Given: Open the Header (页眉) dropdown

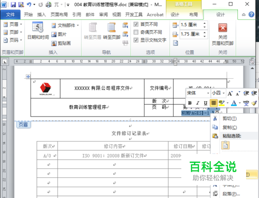Looking at the screenshot, I should 13,24.
